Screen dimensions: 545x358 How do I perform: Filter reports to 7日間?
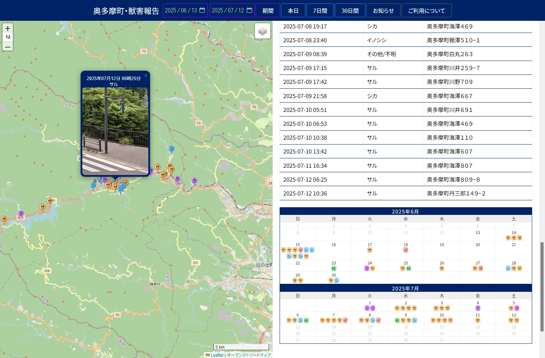click(320, 11)
